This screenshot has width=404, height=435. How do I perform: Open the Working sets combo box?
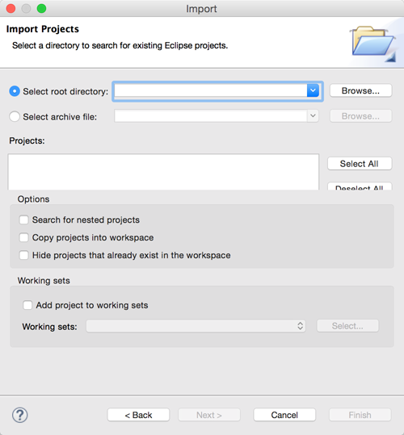point(196,326)
